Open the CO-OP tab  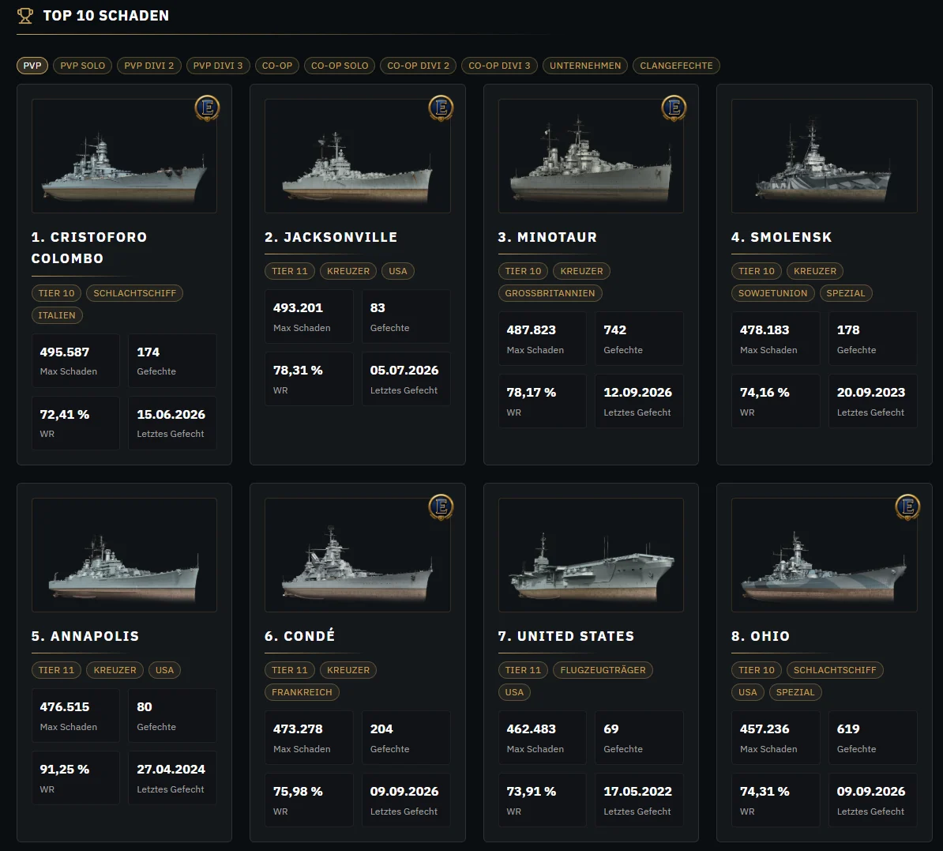tap(277, 66)
